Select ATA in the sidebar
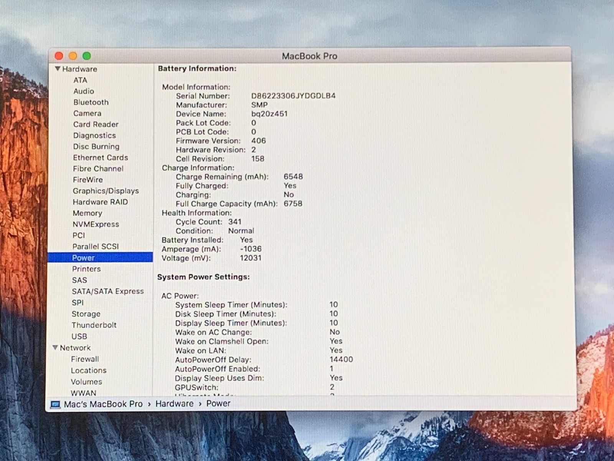This screenshot has width=614, height=461. click(80, 80)
